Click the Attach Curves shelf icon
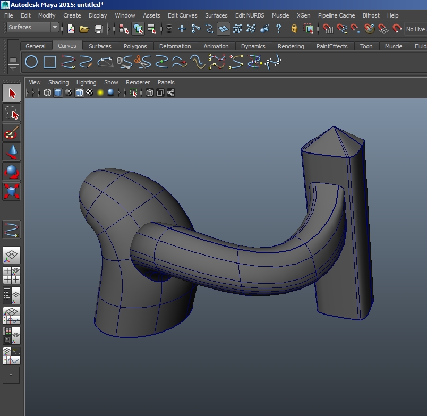 pos(124,62)
